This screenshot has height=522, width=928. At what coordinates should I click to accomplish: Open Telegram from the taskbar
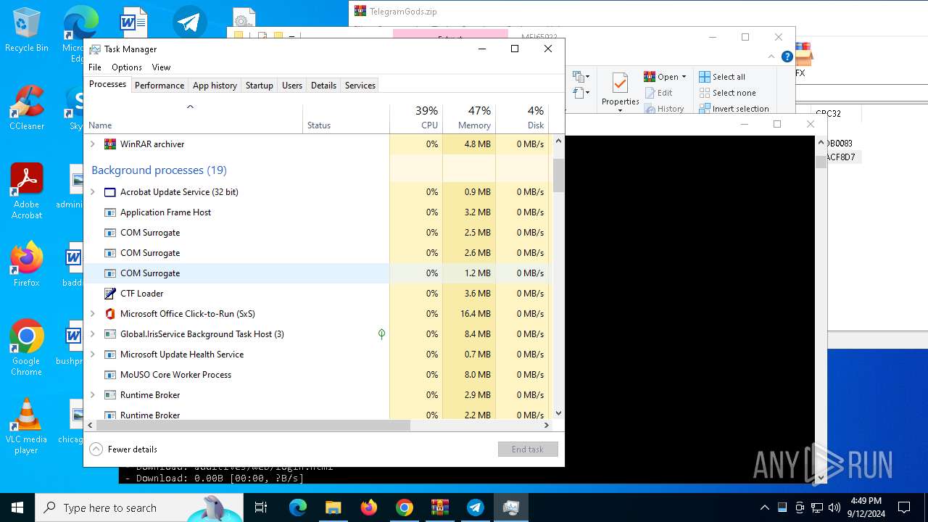pos(476,507)
